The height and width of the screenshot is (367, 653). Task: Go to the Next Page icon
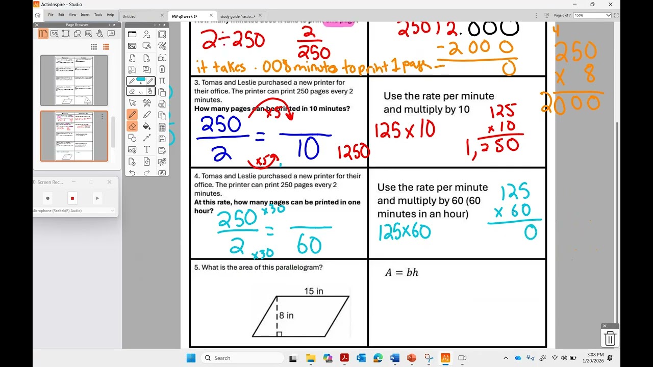coord(147,58)
